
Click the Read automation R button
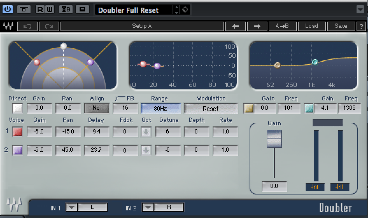[40, 10]
